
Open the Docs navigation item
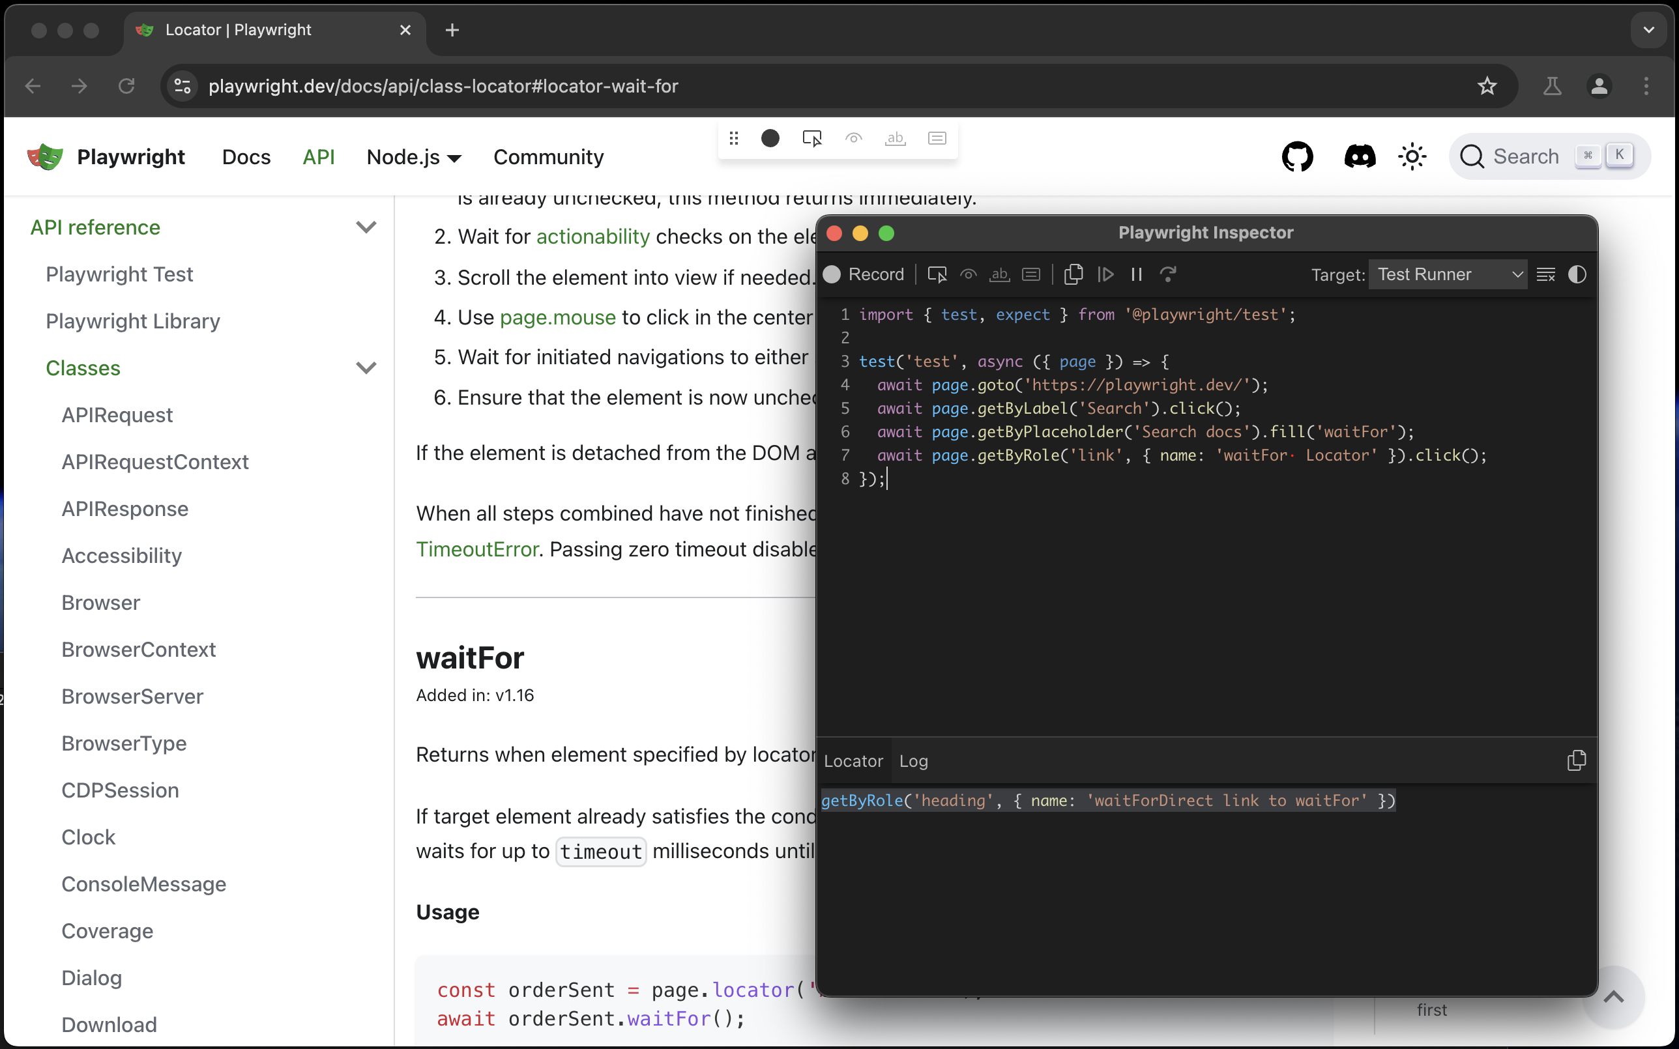(x=246, y=157)
